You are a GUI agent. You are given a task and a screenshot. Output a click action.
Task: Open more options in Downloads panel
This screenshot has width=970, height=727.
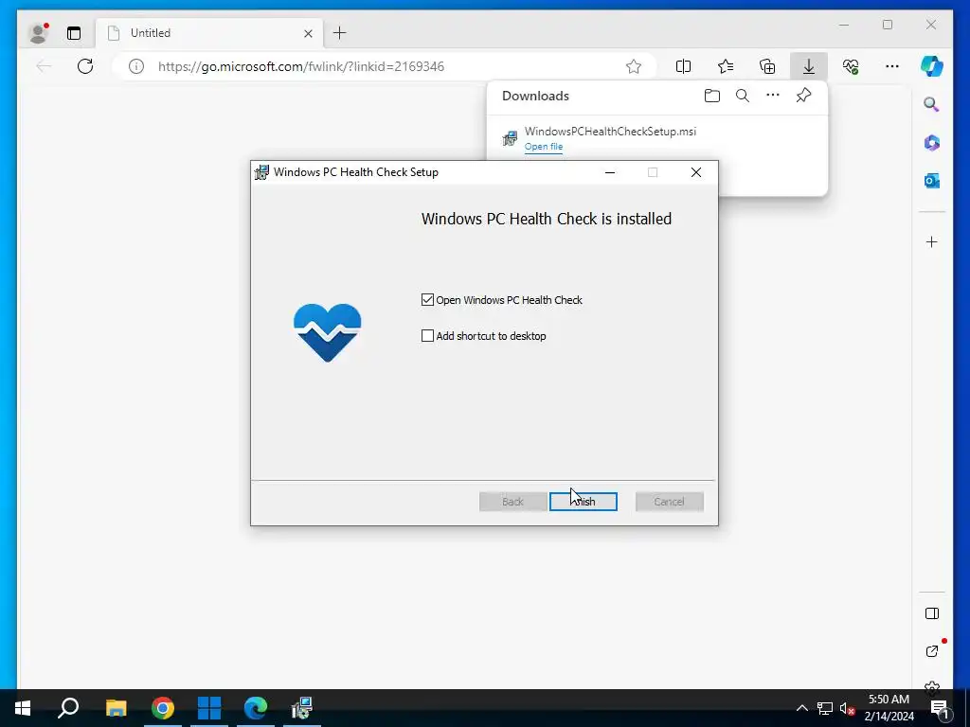click(x=773, y=96)
